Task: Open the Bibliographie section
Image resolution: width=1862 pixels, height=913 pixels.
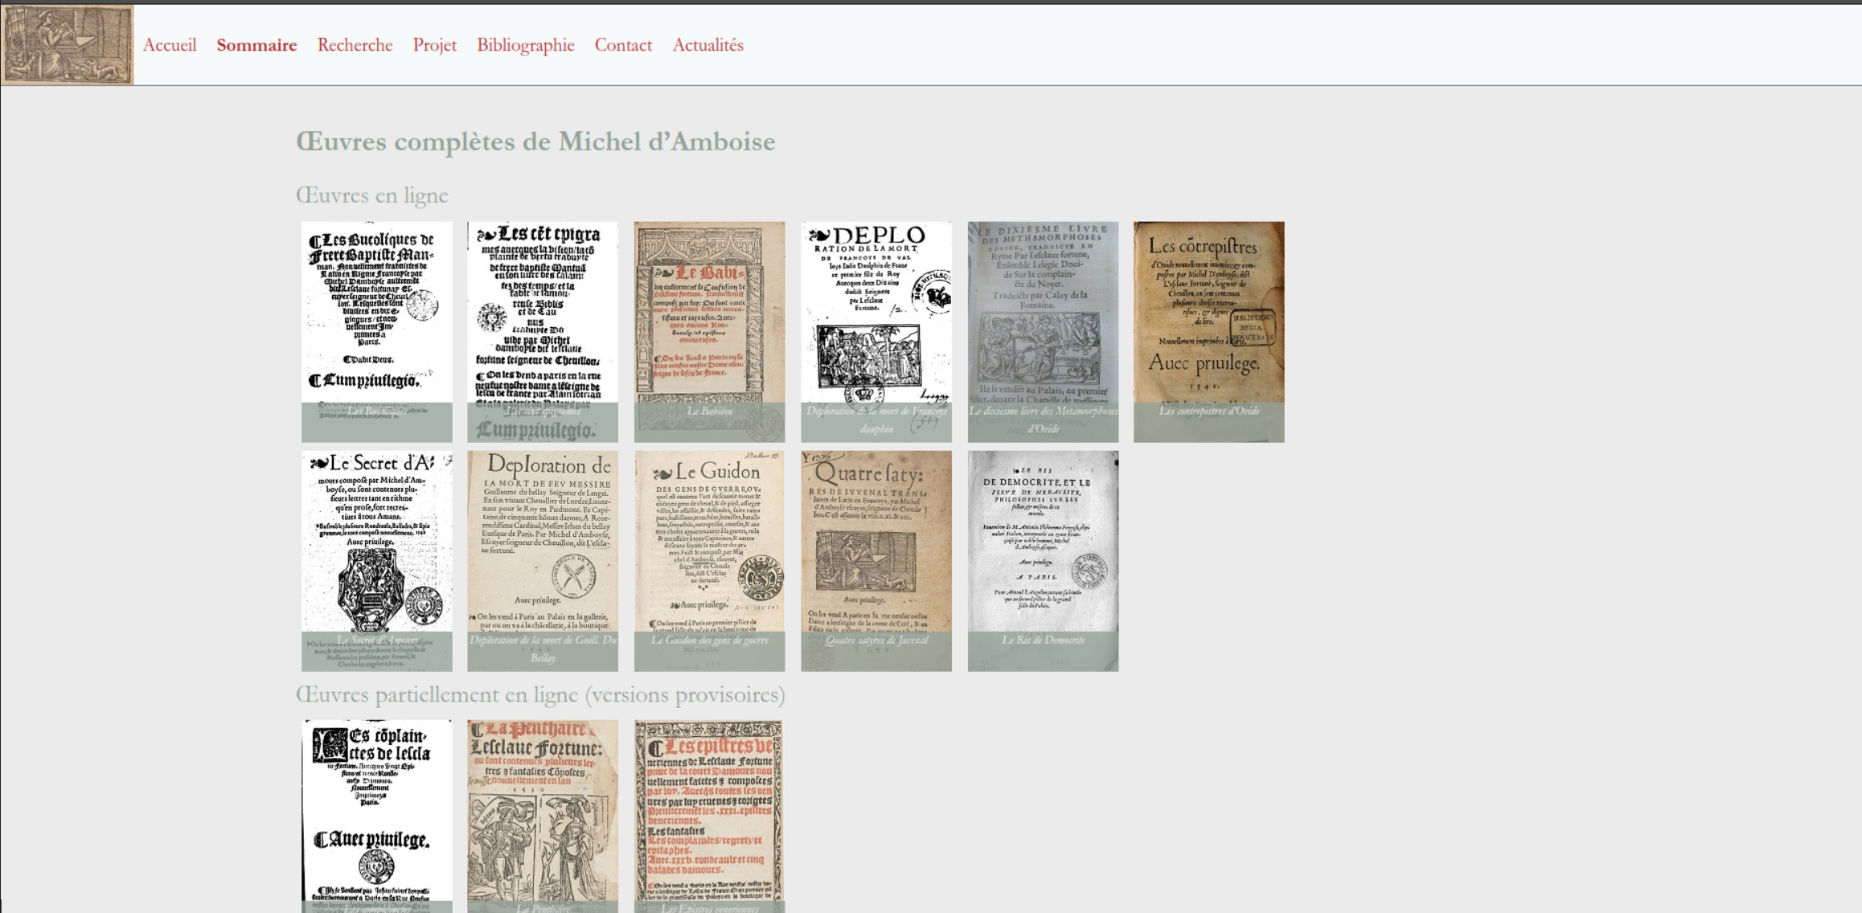Action: pyautogui.click(x=526, y=45)
